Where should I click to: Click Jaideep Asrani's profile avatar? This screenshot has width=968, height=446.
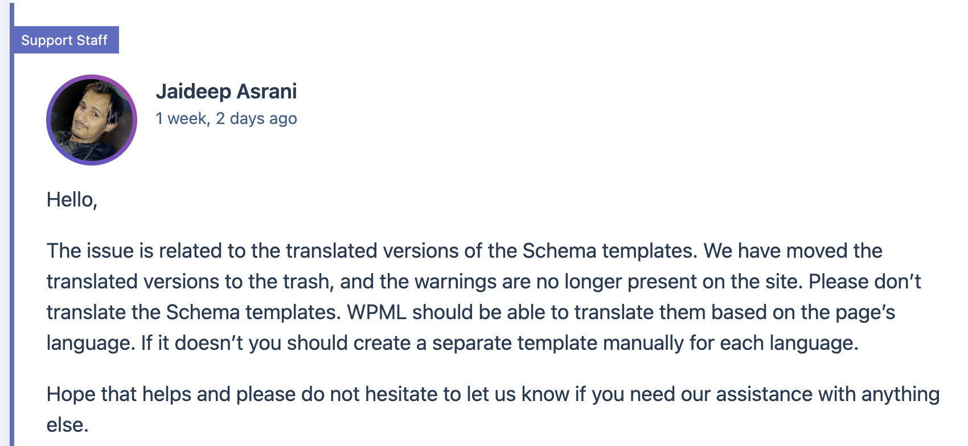coord(92,120)
